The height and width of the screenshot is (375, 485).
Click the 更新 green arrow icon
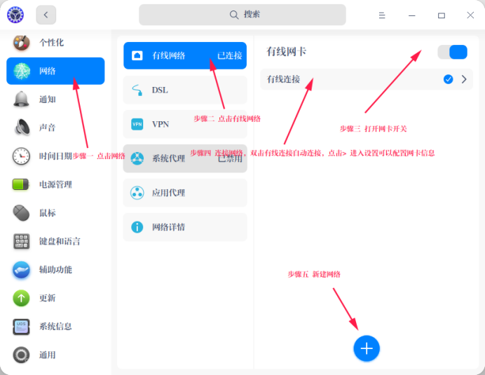click(x=21, y=298)
